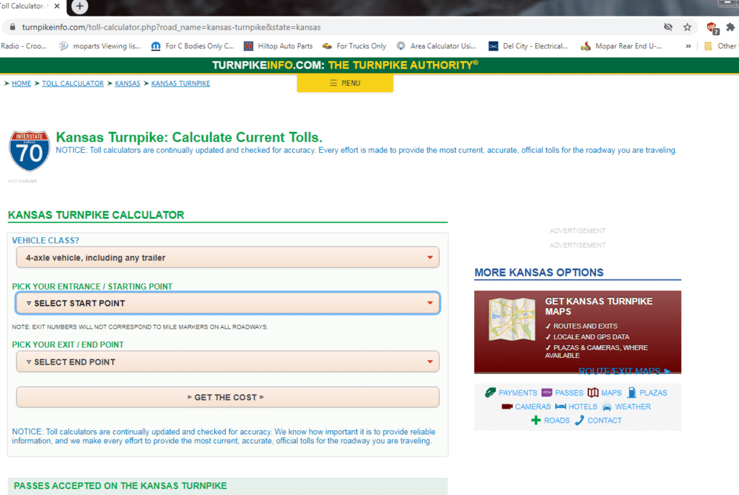Click the green plus Roads icon
Viewport: 739px width, 495px height.
(x=535, y=420)
